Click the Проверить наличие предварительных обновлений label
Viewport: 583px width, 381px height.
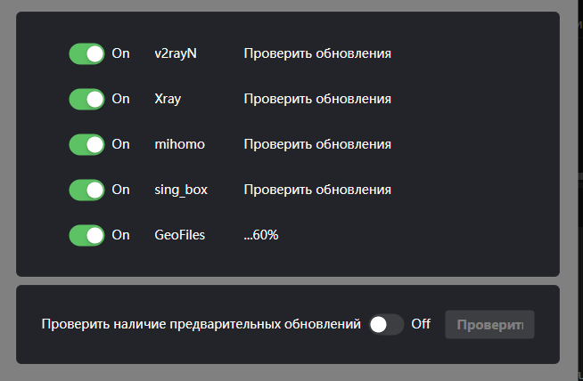coord(201,324)
